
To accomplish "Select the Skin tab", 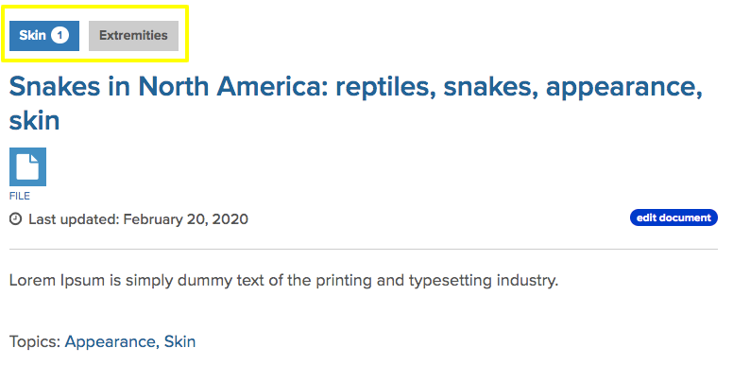I will pyautogui.click(x=44, y=36).
